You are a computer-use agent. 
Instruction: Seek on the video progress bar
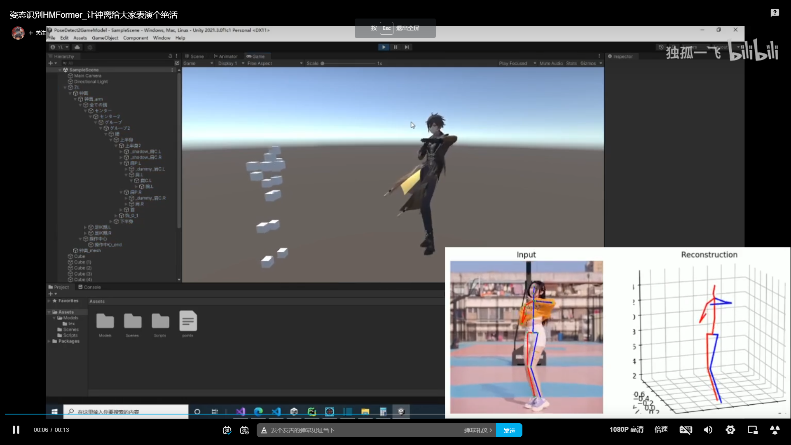(x=288, y=414)
